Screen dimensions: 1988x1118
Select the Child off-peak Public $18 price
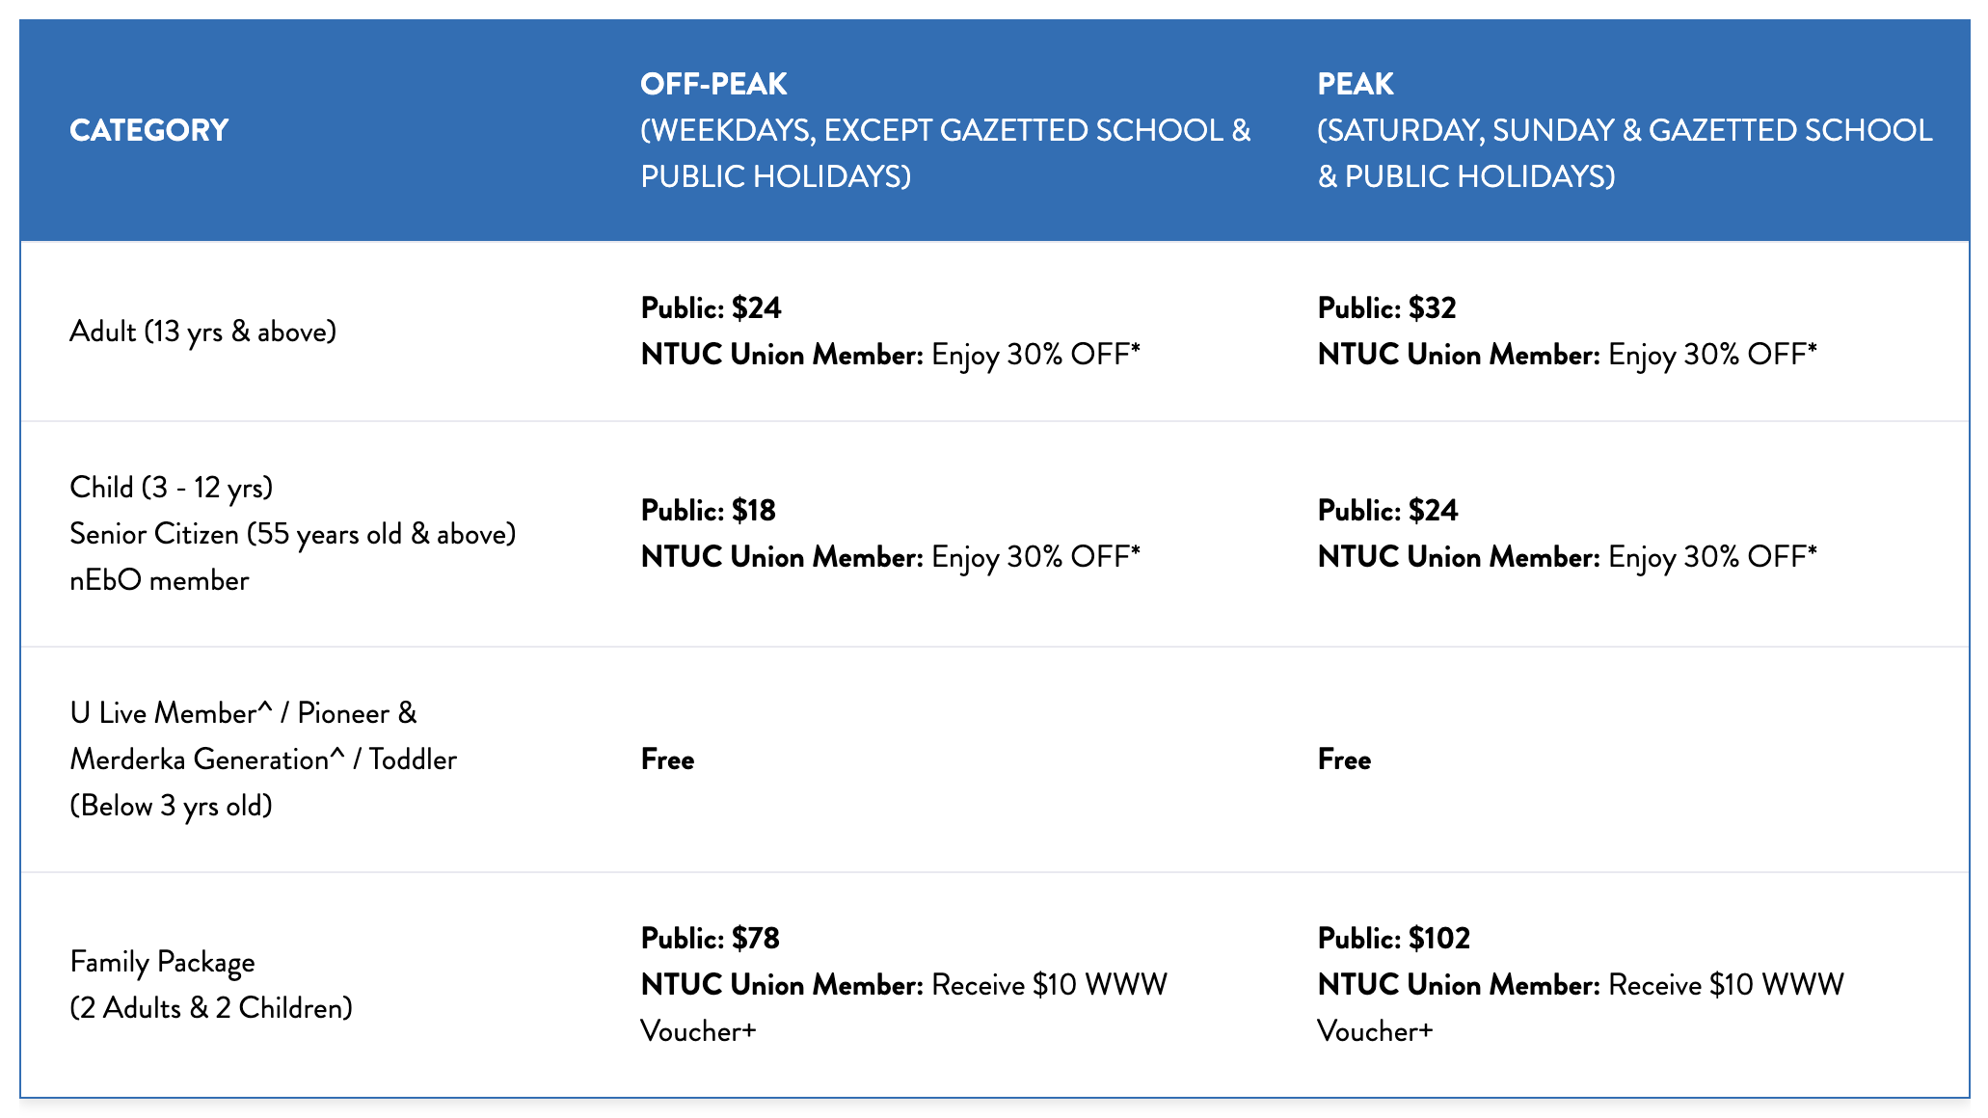[x=708, y=511]
